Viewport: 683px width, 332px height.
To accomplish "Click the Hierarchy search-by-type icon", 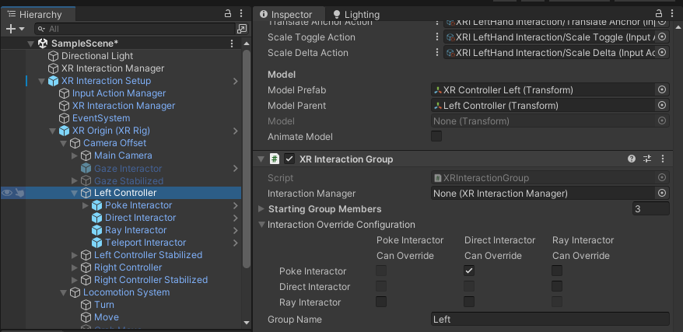I will (241, 28).
